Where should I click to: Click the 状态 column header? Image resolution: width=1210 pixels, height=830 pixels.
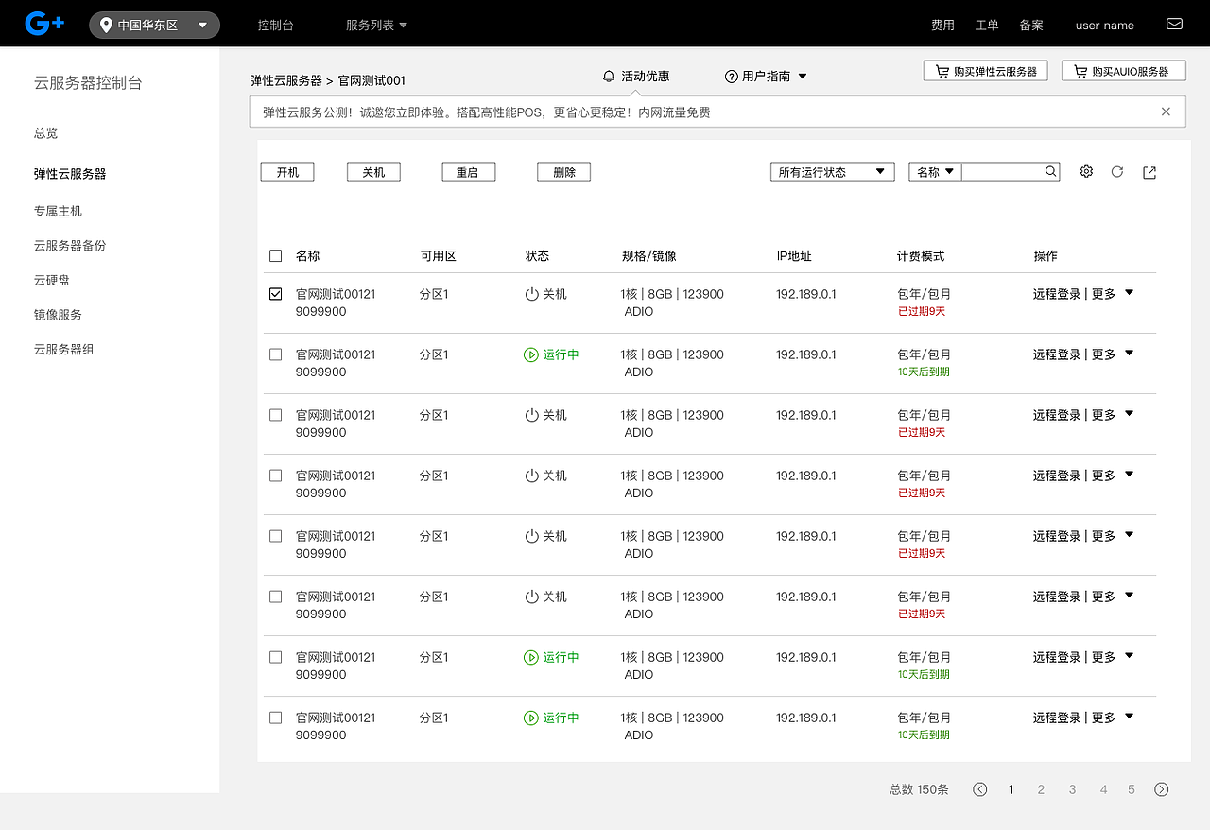click(x=537, y=256)
